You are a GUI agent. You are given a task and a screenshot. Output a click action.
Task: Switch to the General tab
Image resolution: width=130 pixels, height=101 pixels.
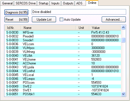[x=7, y=3]
